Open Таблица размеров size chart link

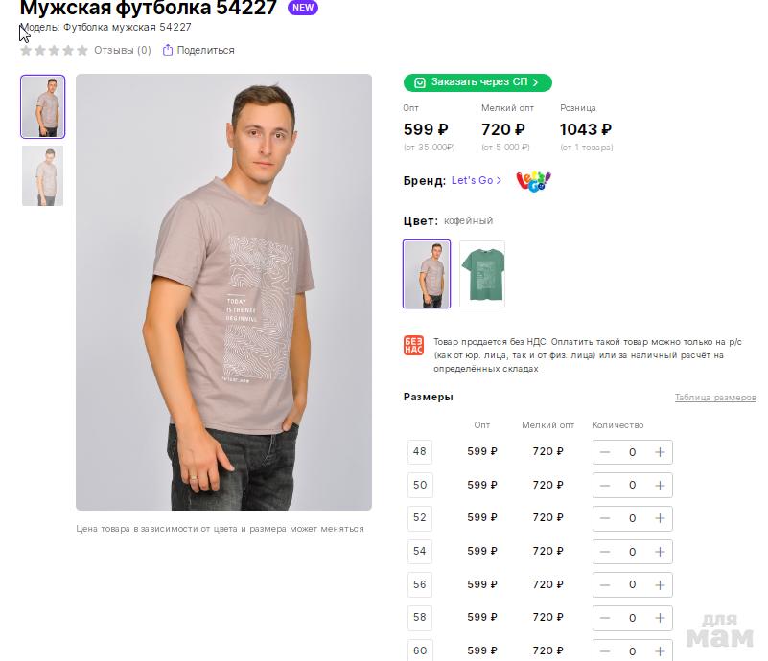tap(715, 398)
